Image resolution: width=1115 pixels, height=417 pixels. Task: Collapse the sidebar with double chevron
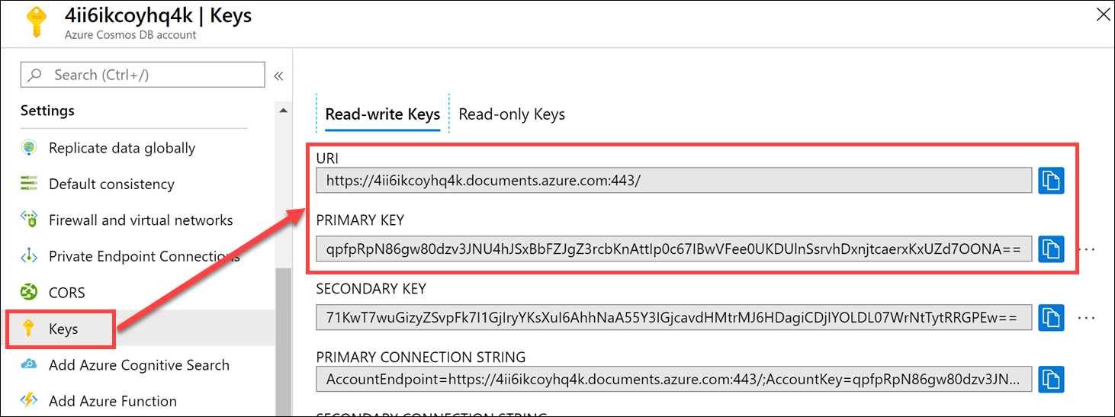278,75
